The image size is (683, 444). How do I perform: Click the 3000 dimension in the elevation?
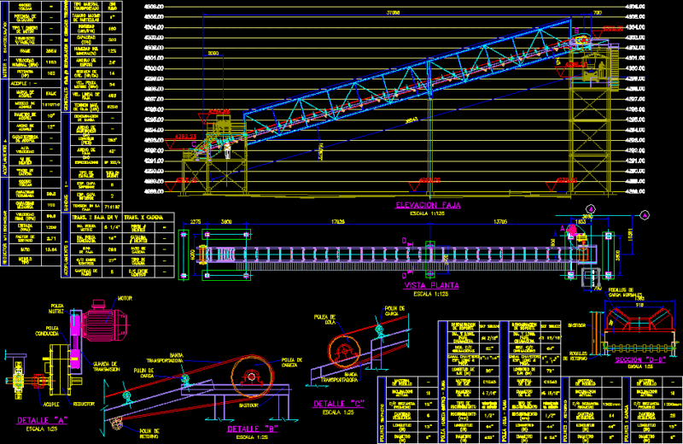pyautogui.click(x=213, y=53)
